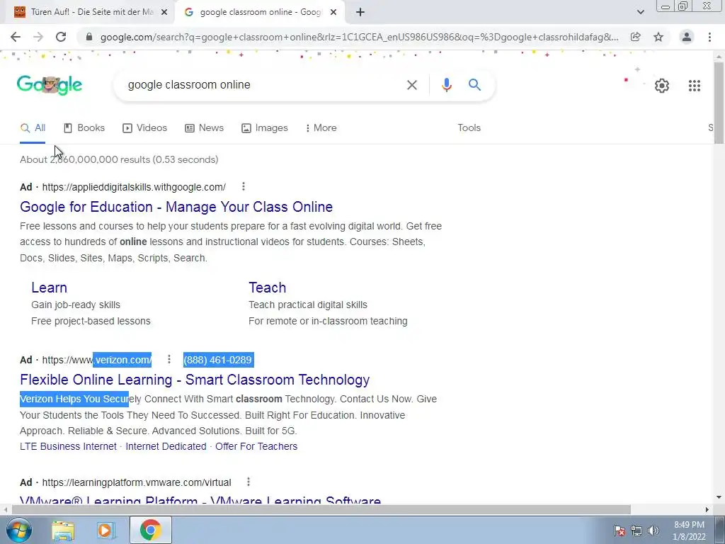
Task: Click the horizontal scrollbar thumb
Action: click(321, 510)
